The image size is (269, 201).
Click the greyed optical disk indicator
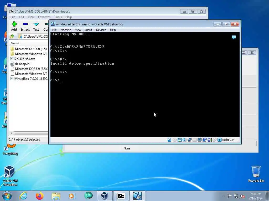tap(174, 140)
